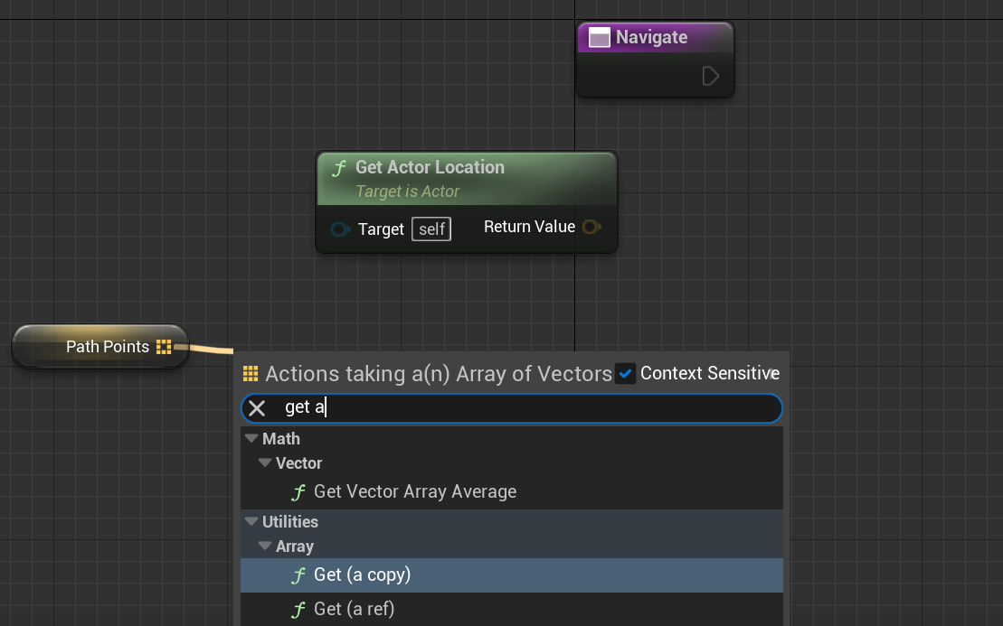Click the Get Actor Location function icon
1003x626 pixels.
[339, 168]
